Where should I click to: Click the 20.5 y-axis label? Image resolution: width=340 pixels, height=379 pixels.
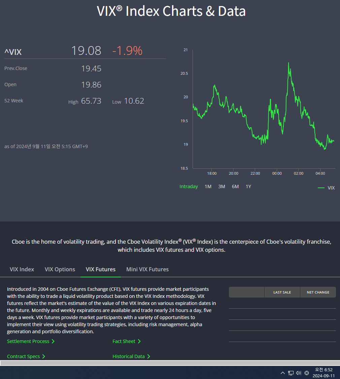(184, 73)
